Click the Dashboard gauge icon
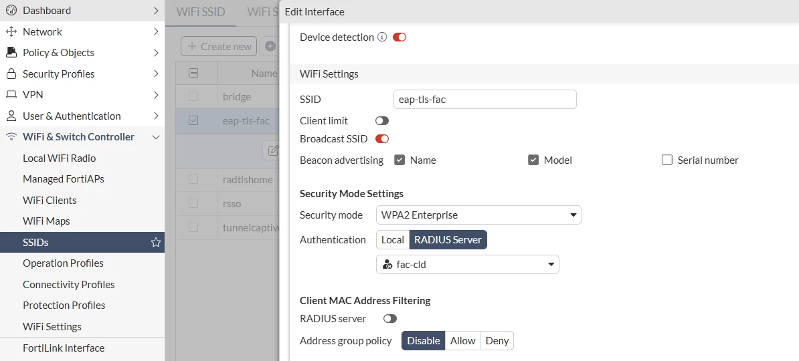This screenshot has height=361, width=799. [11, 10]
